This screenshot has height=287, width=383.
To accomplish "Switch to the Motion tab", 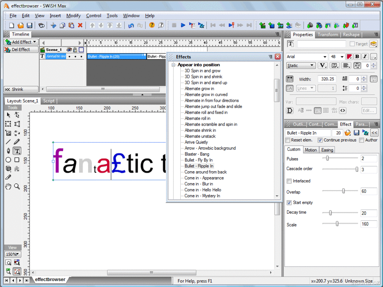I will pos(311,150).
